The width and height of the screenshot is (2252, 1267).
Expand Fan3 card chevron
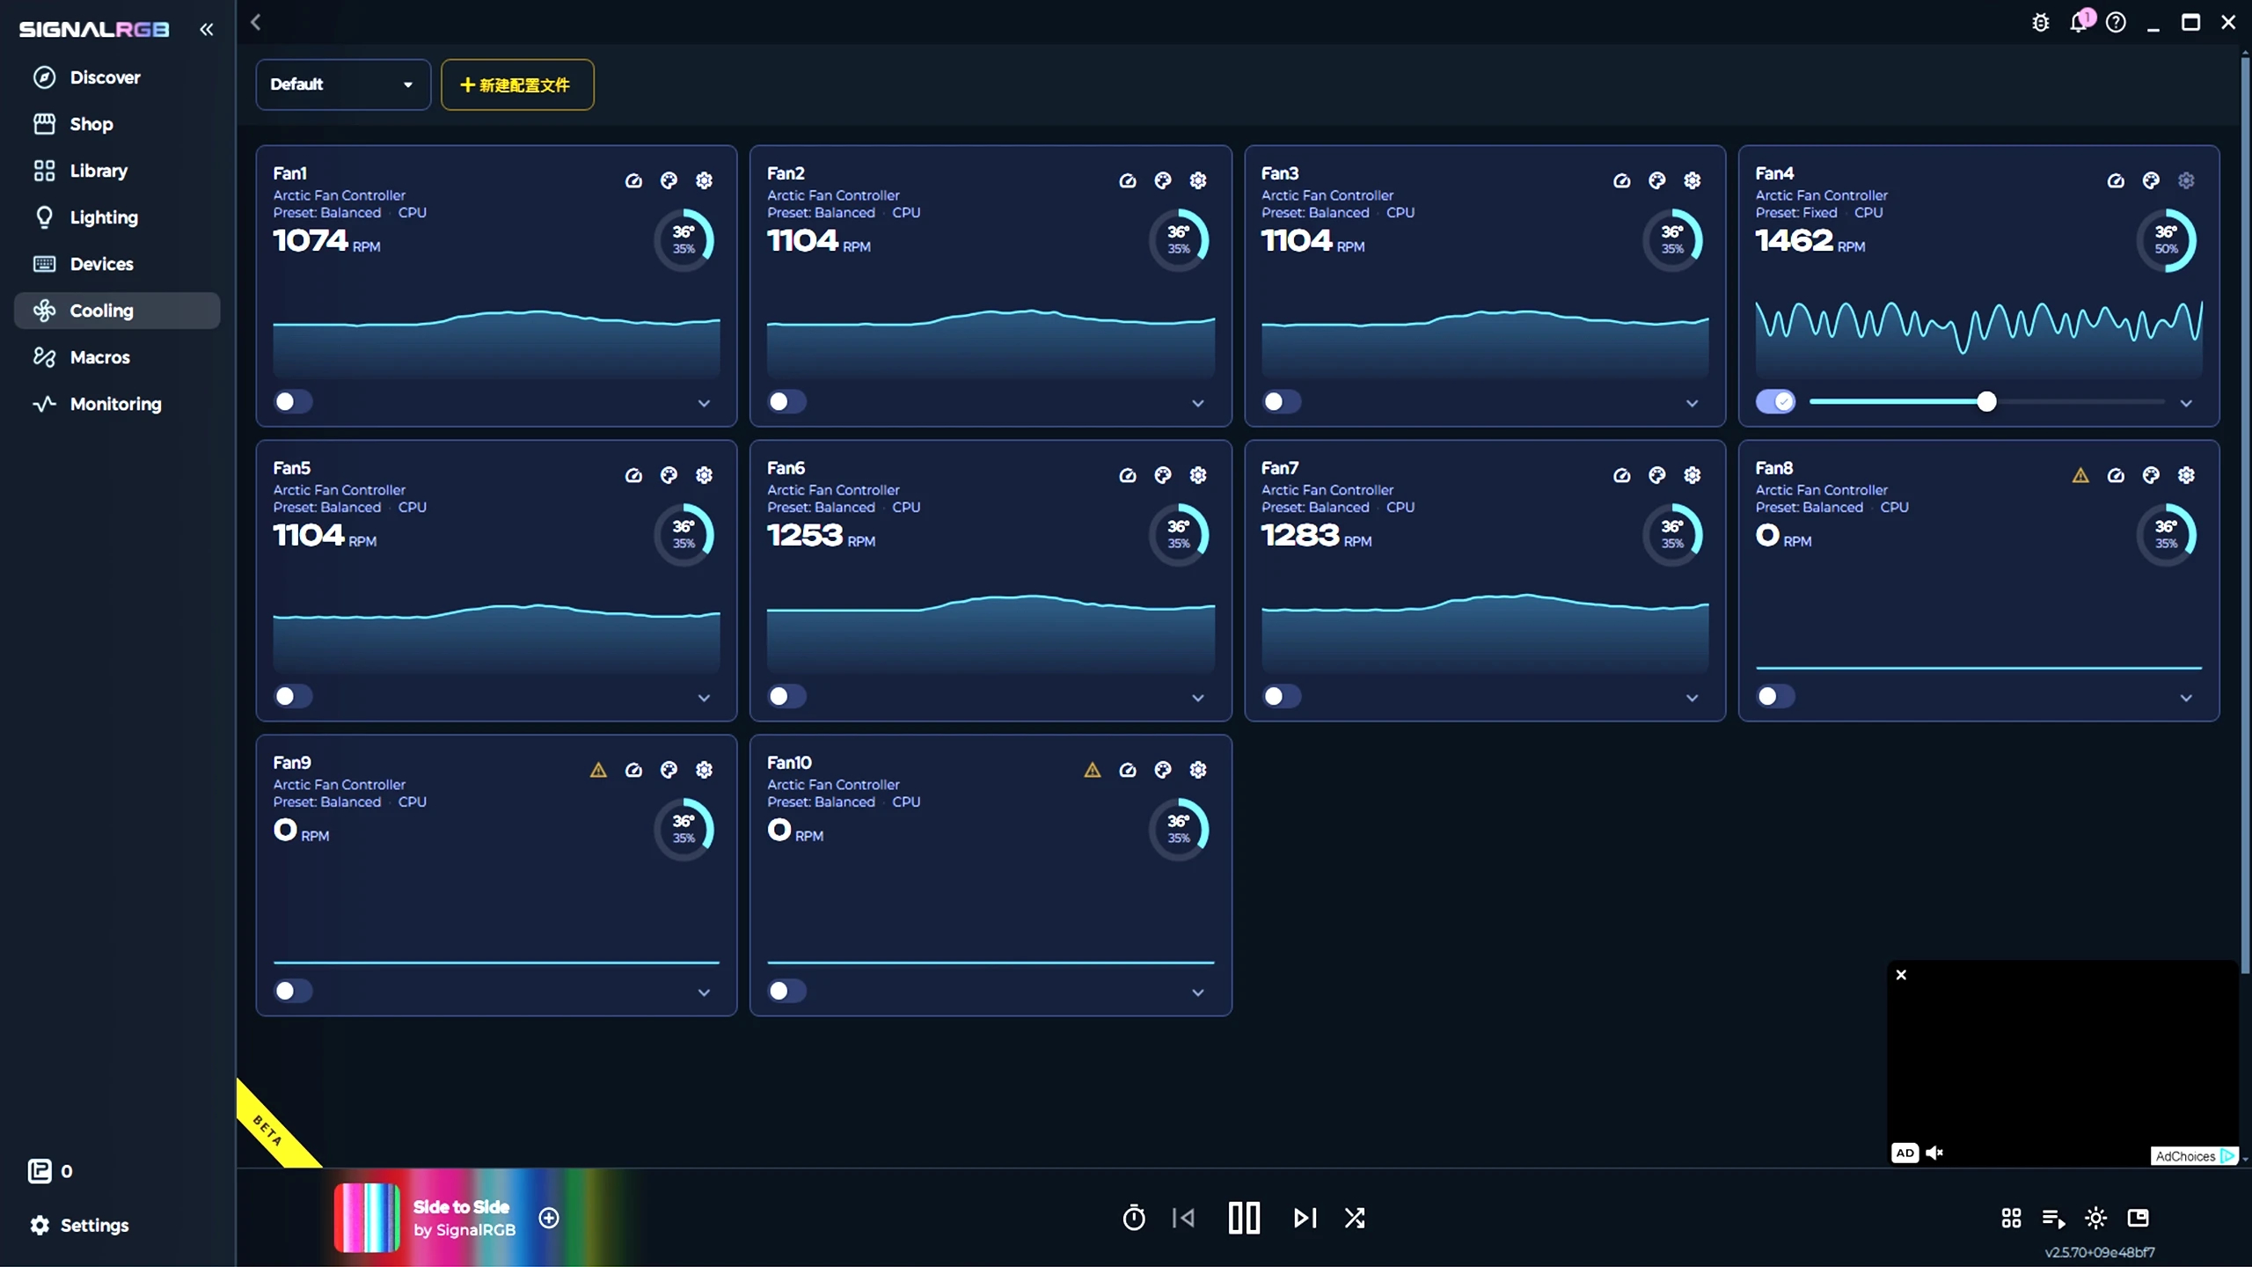pyautogui.click(x=1692, y=403)
